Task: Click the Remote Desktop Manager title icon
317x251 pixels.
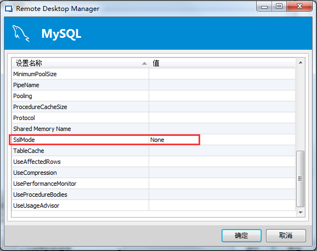Action: click(x=9, y=9)
